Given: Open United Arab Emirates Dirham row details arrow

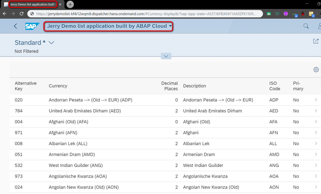Looking at the screenshot, I should [316, 111].
